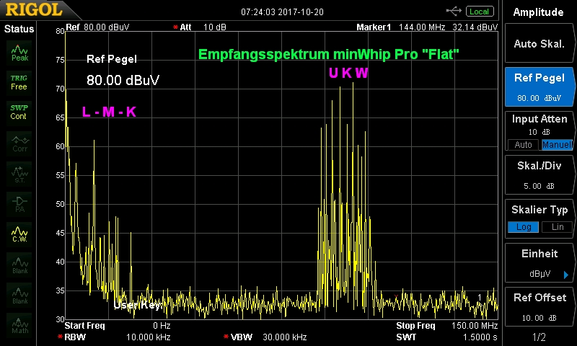577x346 pixels.
Task: Click the Att 10 dB readout
Action: 200,27
